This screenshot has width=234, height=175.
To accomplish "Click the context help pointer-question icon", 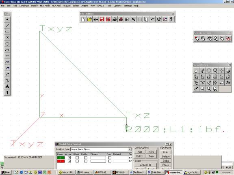I will tap(158, 19).
